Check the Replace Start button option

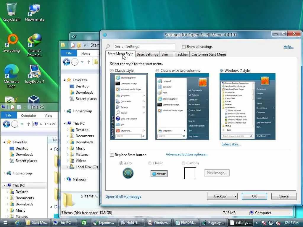[112, 155]
